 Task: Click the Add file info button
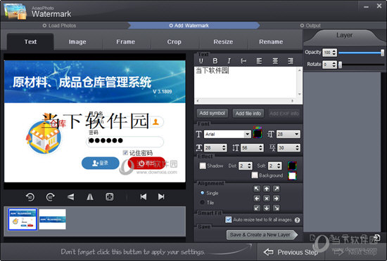pos(248,113)
